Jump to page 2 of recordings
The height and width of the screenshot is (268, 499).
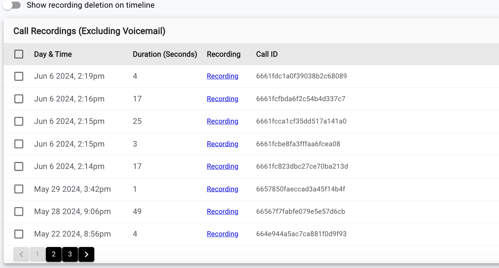pos(54,254)
